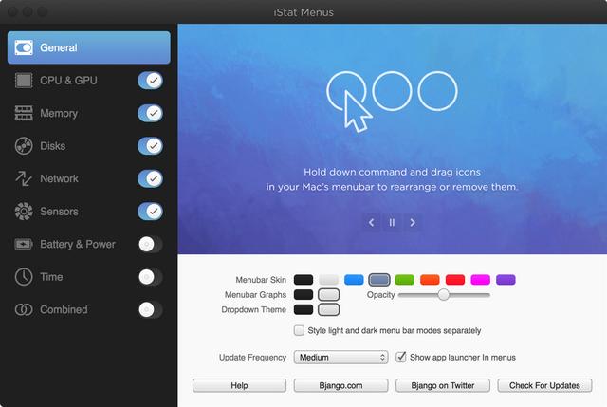Click the CPU & GPU chip icon
Image resolution: width=607 pixels, height=407 pixels.
point(24,81)
